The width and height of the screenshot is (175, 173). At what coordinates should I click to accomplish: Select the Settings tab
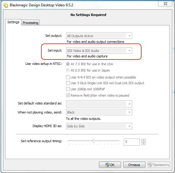point(13,22)
